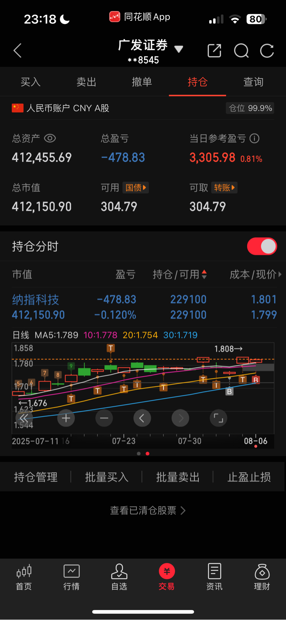Switch to the 查询 tab
Viewport: 286px width, 620px height.
pos(253,82)
